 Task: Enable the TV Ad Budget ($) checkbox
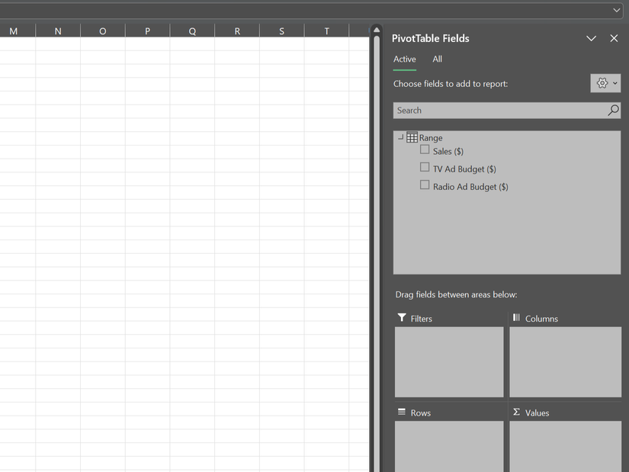pos(425,166)
